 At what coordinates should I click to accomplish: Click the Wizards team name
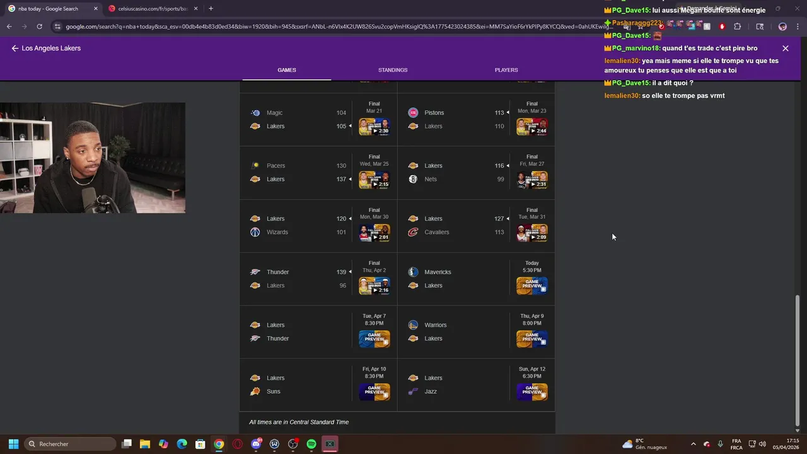[277, 232]
